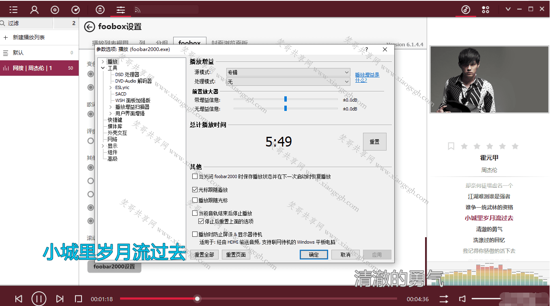
Task: Pause the current playback
Action: 39,299
